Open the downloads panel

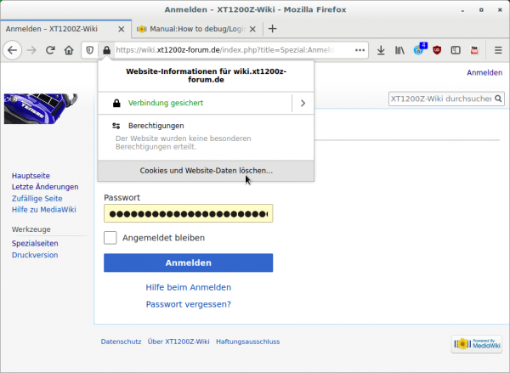tap(381, 50)
